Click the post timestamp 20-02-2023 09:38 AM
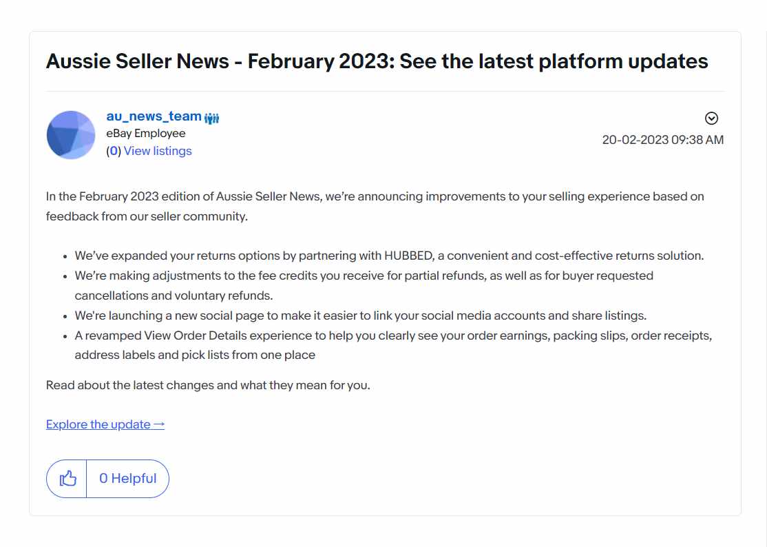This screenshot has width=767, height=547. (663, 140)
